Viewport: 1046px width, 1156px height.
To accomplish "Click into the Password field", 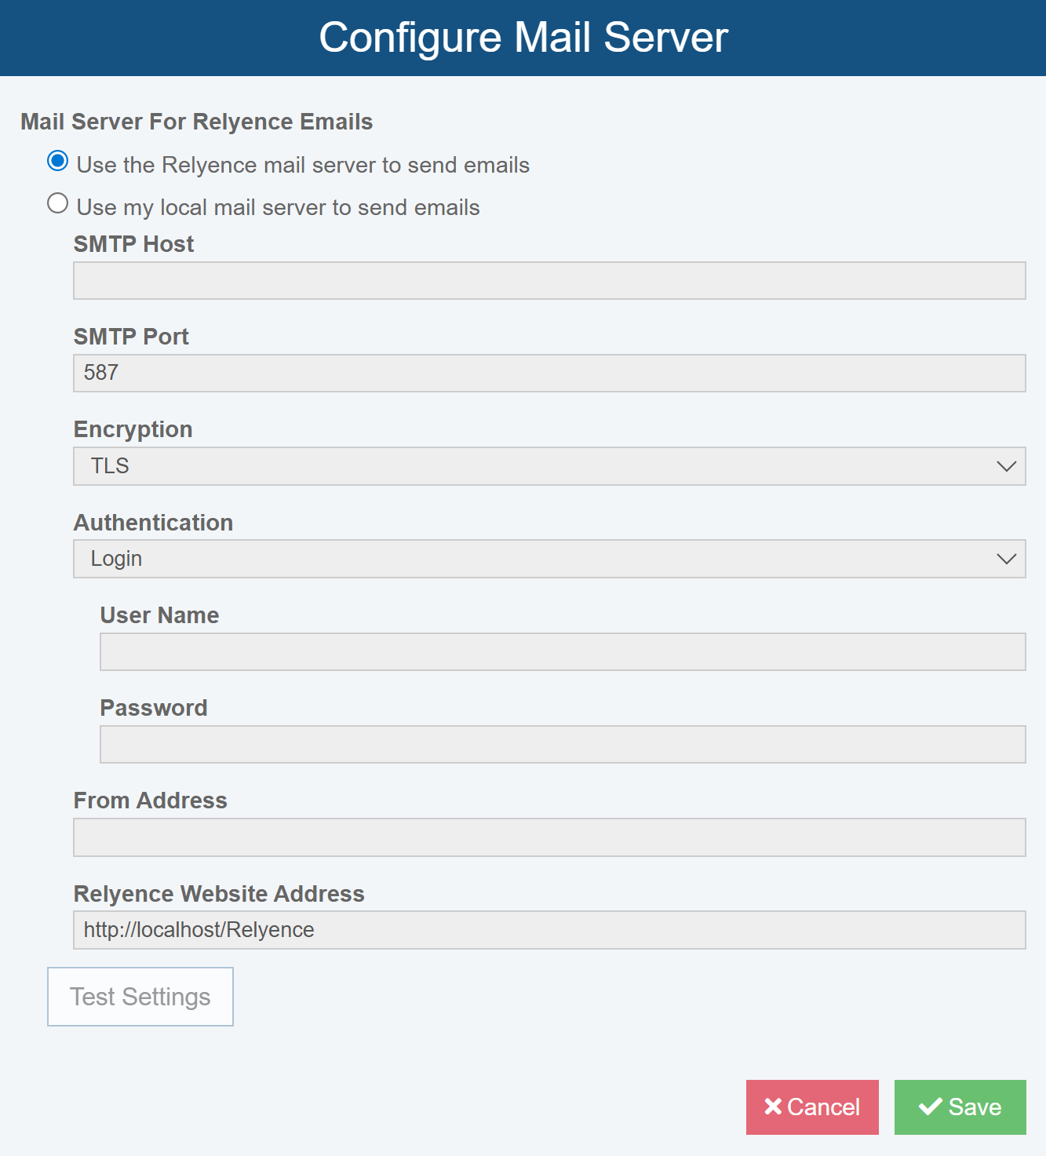I will pyautogui.click(x=563, y=744).
